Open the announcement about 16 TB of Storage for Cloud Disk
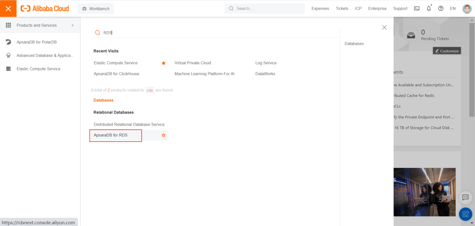Viewport: 475px width, 226px height. click(424, 127)
